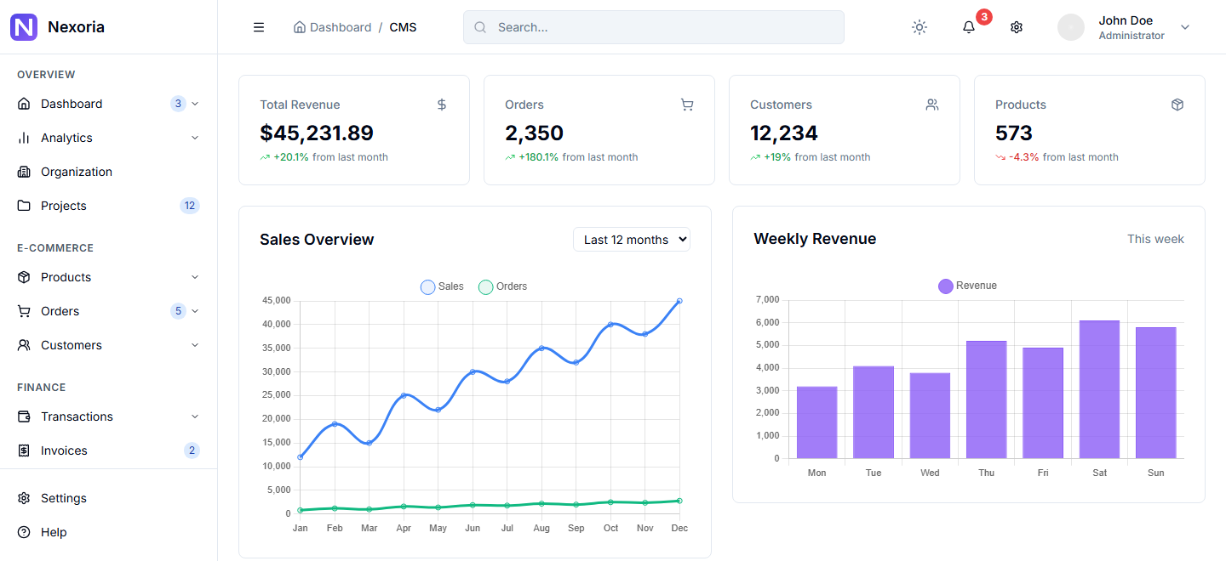Toggle the Sales legend item
The image size is (1226, 561).
point(443,286)
